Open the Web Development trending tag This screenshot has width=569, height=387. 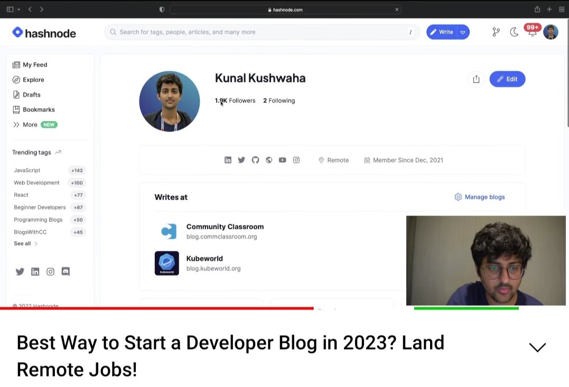tap(49, 183)
